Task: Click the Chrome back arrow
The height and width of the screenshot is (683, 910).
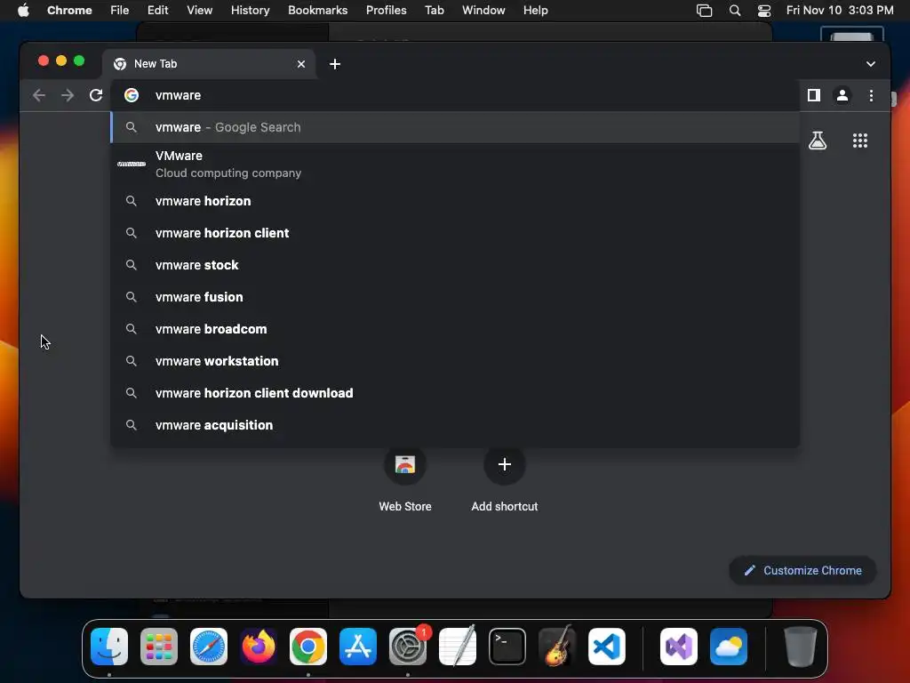Action: point(39,95)
